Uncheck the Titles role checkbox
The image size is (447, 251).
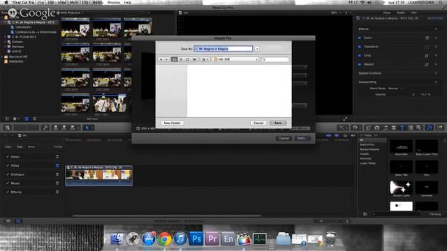click(x=8, y=166)
